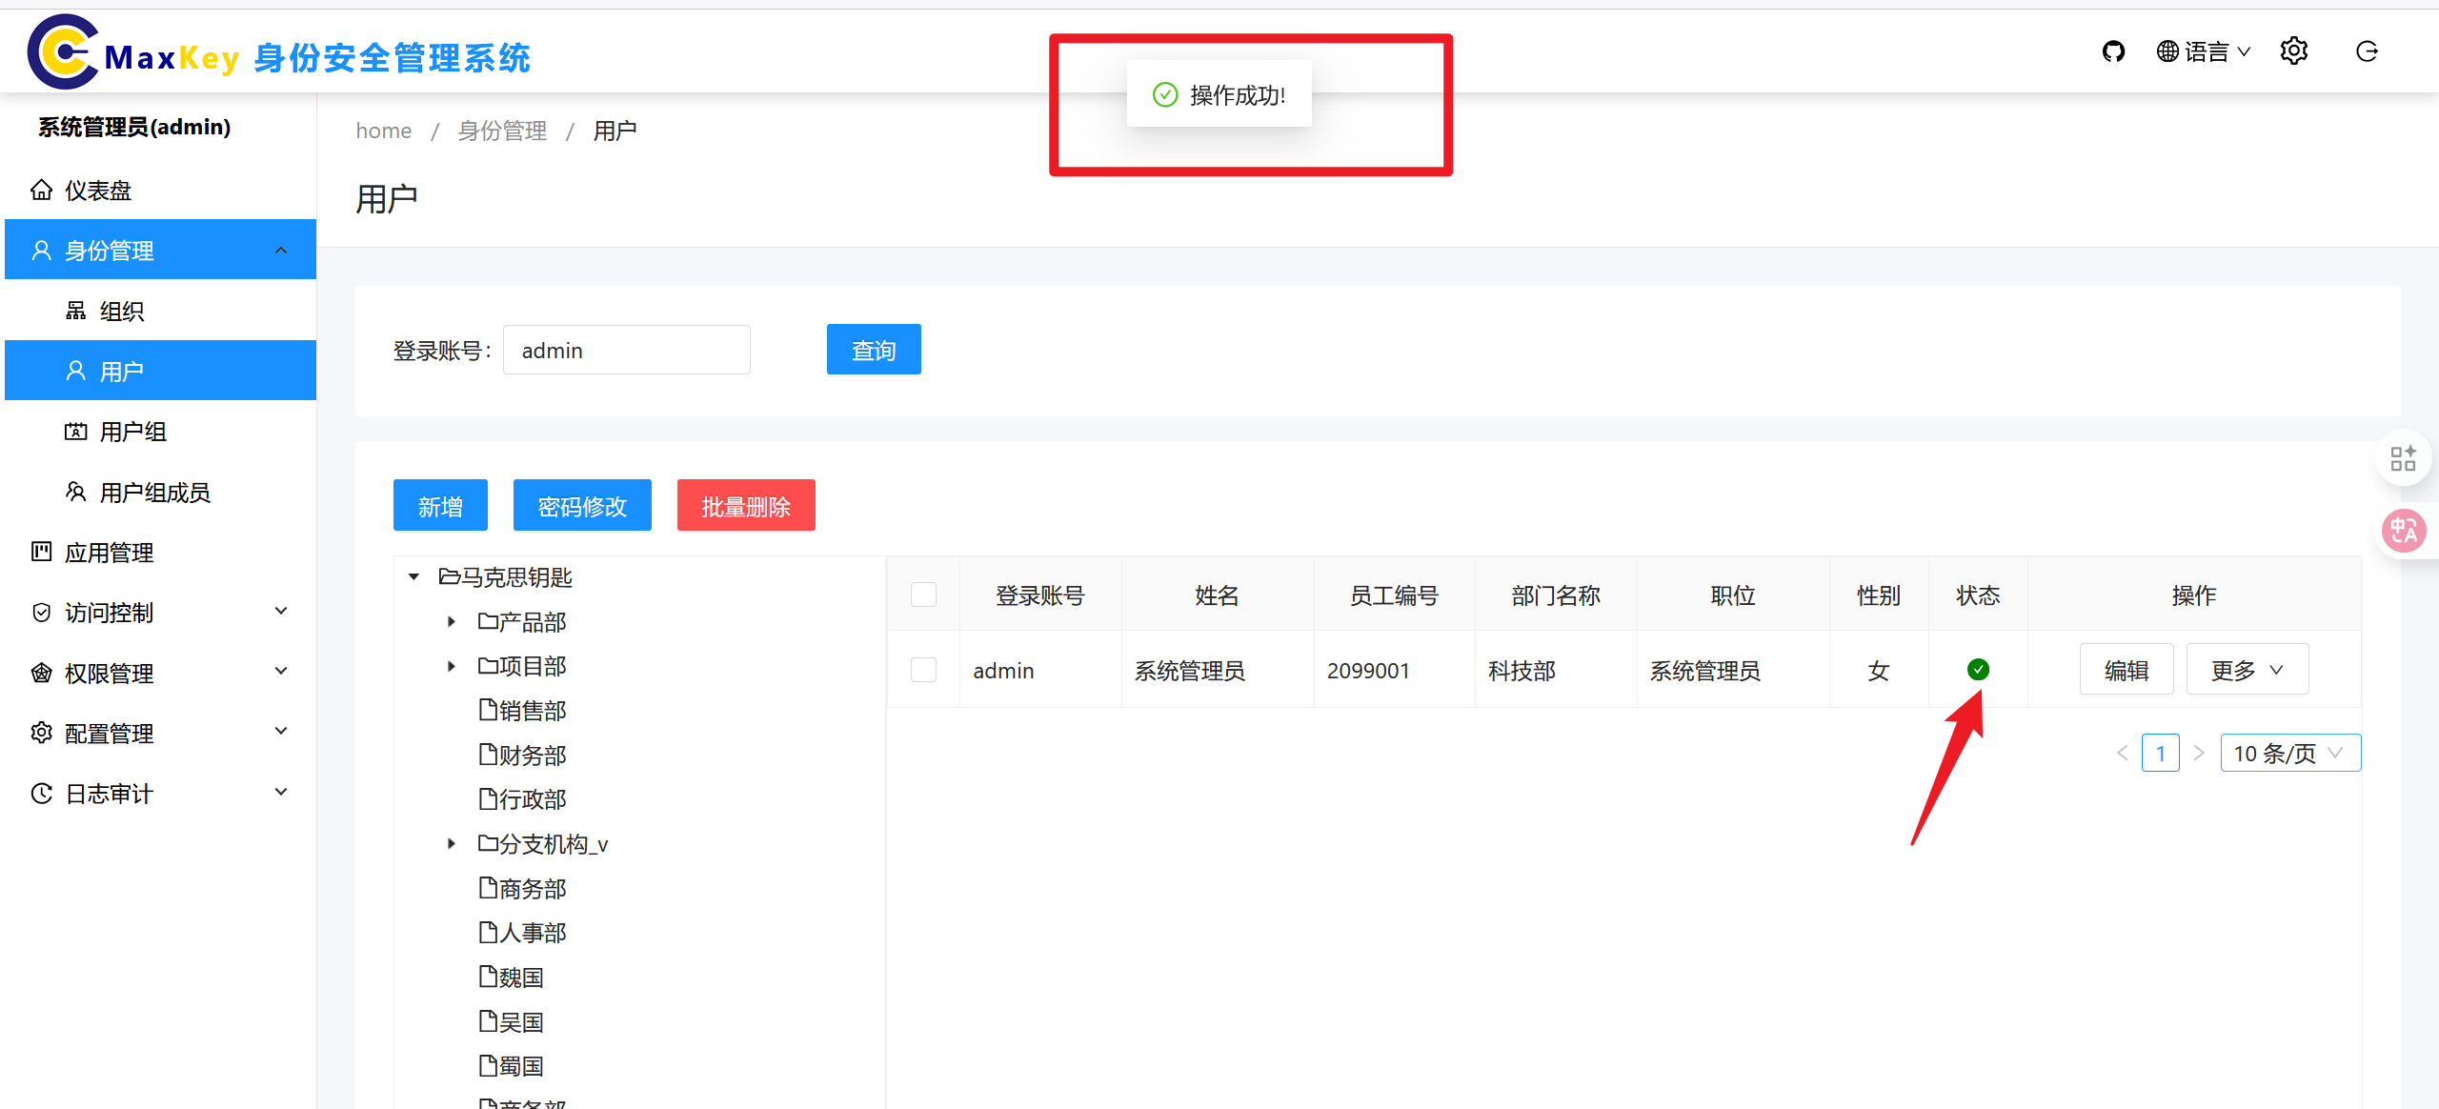Tick the checkbox for admin row

923,670
